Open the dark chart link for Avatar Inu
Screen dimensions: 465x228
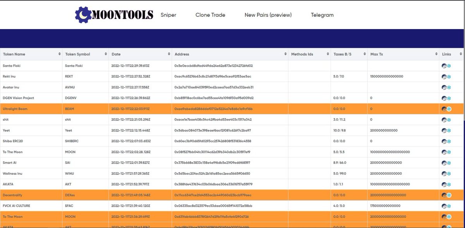coord(444,87)
